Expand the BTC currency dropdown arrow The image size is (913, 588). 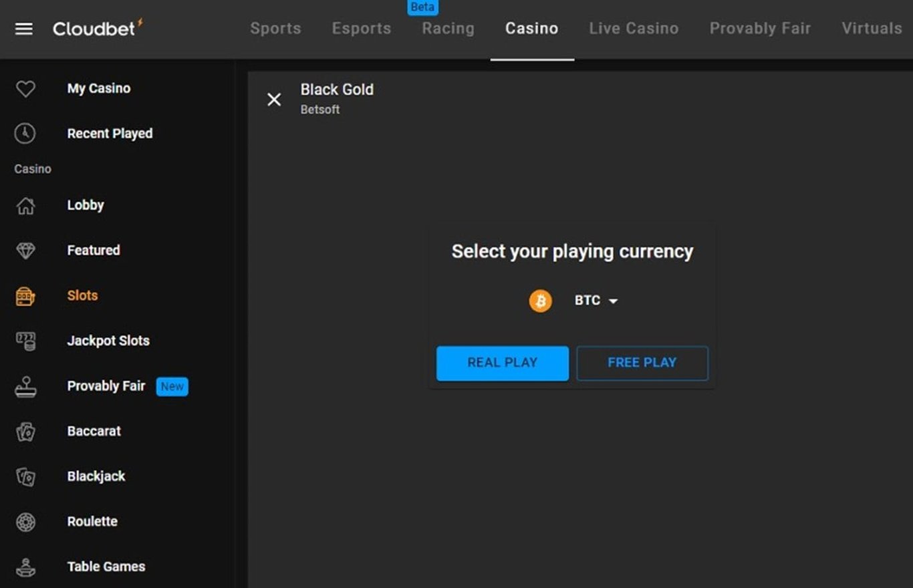click(613, 301)
